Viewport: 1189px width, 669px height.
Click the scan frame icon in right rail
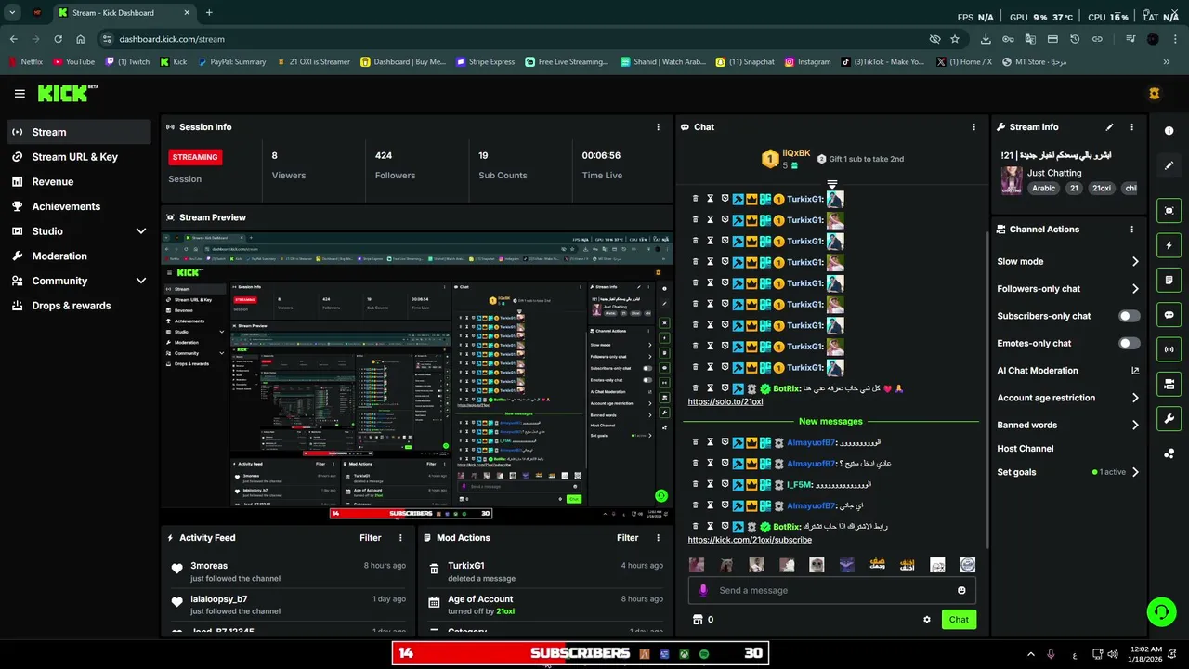coord(1169,211)
